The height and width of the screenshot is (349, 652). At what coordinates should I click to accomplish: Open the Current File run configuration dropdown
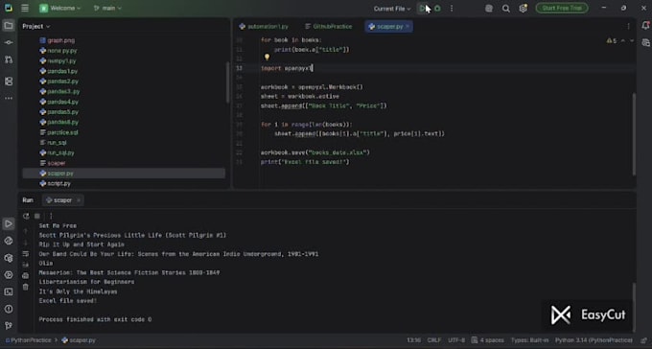[x=392, y=9]
